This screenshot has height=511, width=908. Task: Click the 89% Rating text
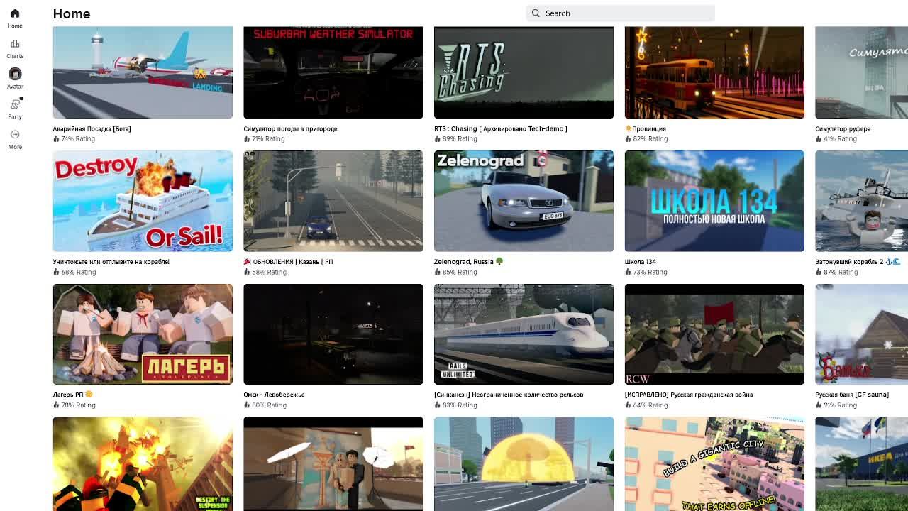[460, 138]
